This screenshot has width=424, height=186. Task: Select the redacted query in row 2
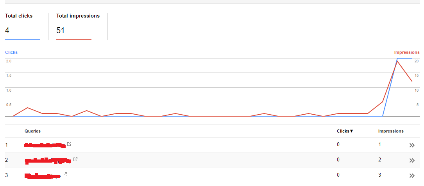48,161
